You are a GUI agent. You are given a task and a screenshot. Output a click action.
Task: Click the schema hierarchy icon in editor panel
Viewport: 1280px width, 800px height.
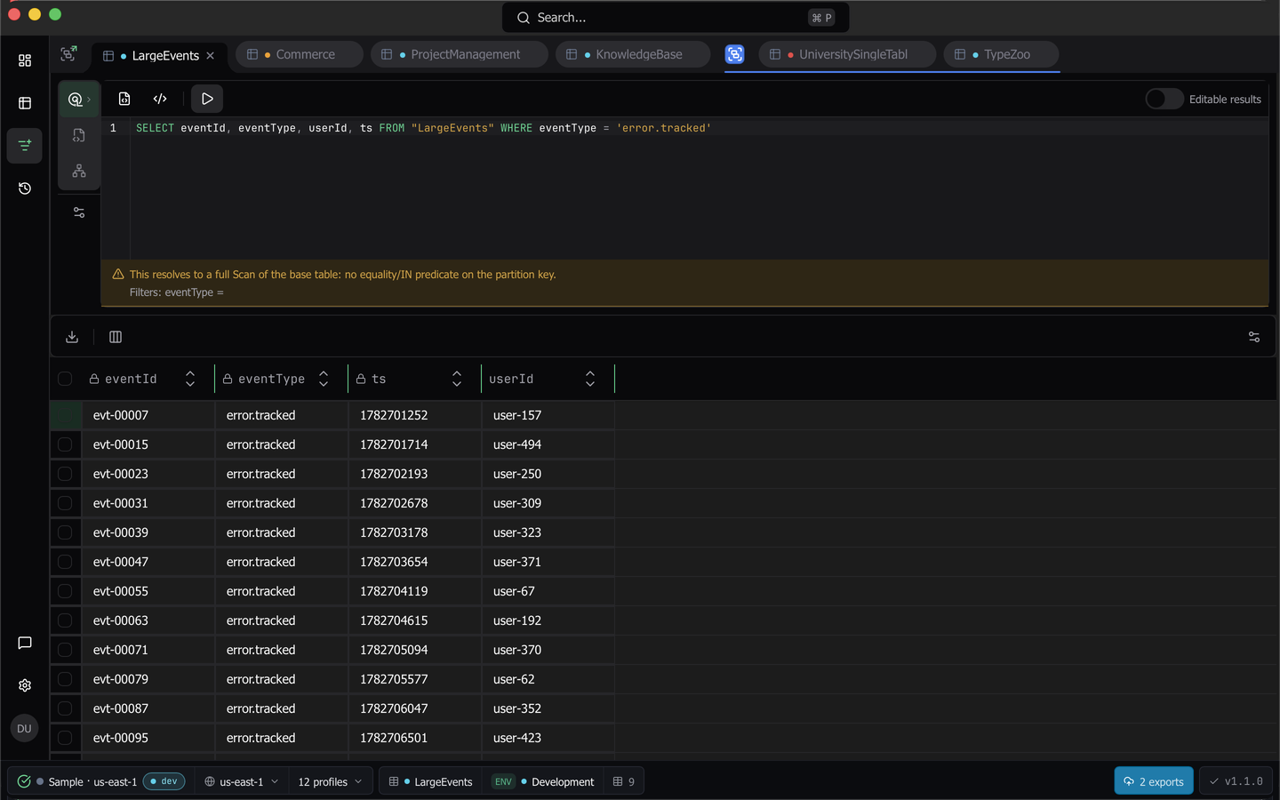pos(79,171)
